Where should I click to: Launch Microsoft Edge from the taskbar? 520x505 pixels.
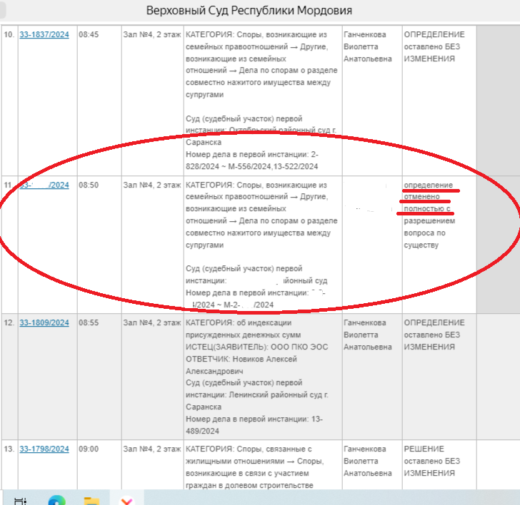[x=56, y=501]
